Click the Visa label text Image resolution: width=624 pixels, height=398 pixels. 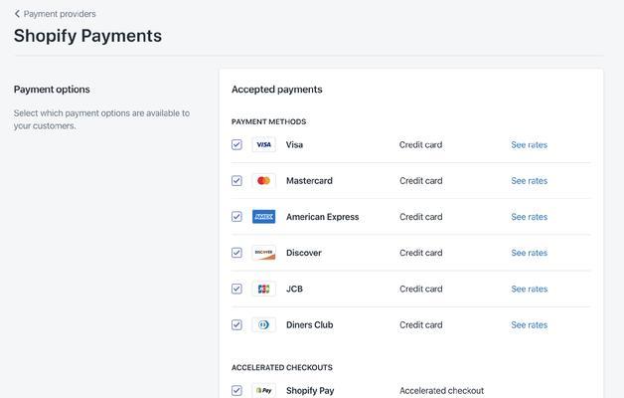294,145
